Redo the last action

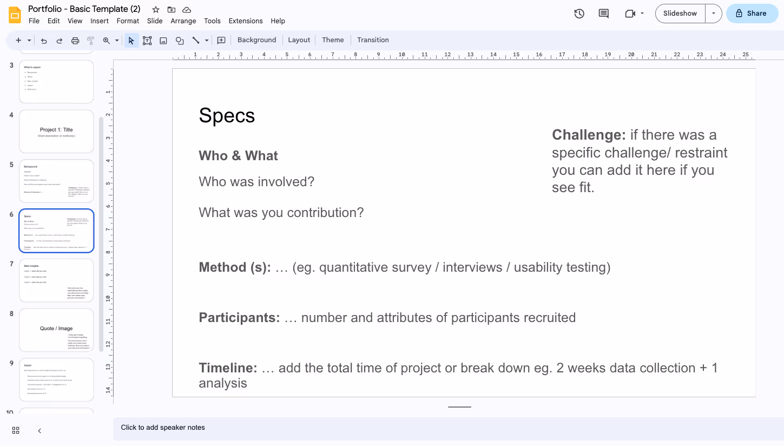tap(60, 40)
